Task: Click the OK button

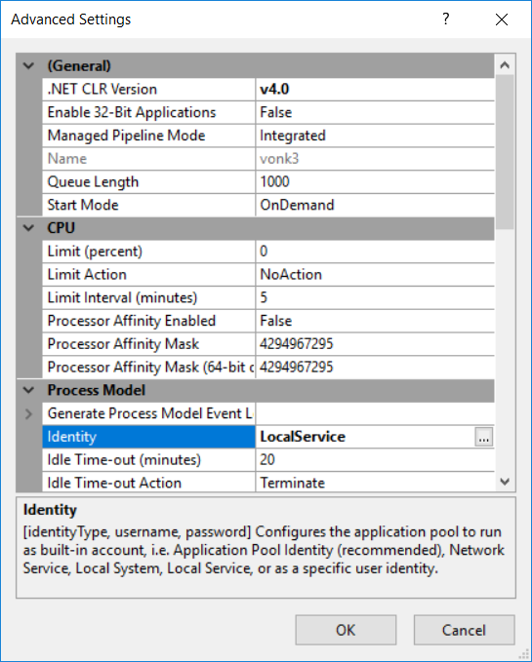Action: point(346,630)
